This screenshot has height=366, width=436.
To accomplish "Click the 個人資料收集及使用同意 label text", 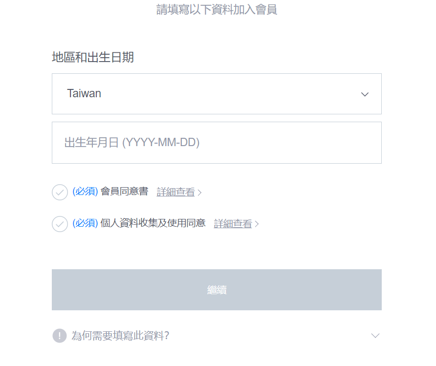I will pyautogui.click(x=153, y=223).
